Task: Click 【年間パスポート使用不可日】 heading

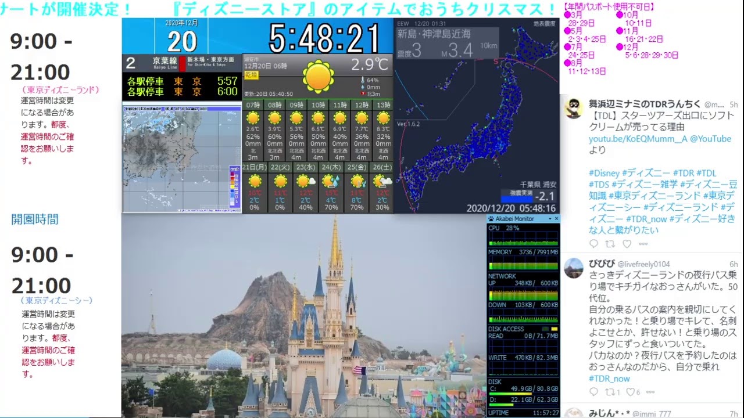Action: tap(609, 7)
